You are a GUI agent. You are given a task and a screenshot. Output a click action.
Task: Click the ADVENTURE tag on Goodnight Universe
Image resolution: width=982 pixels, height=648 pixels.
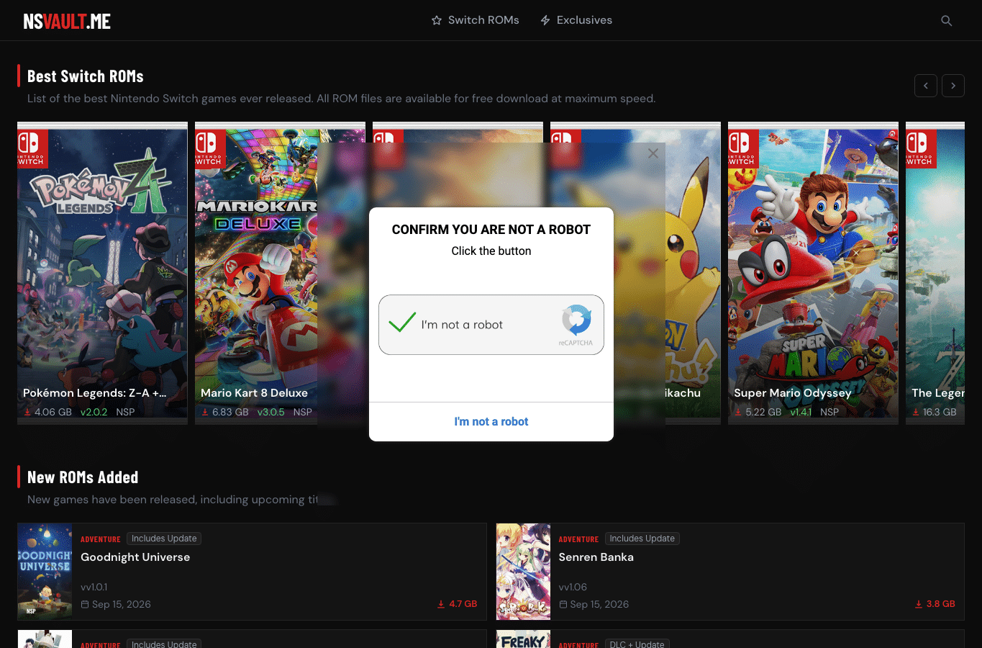pyautogui.click(x=101, y=539)
